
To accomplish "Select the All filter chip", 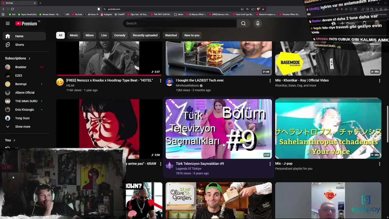I will tap(60, 35).
